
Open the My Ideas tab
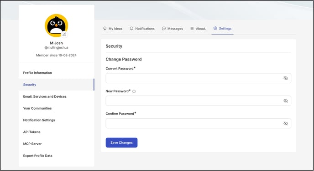coord(113,29)
